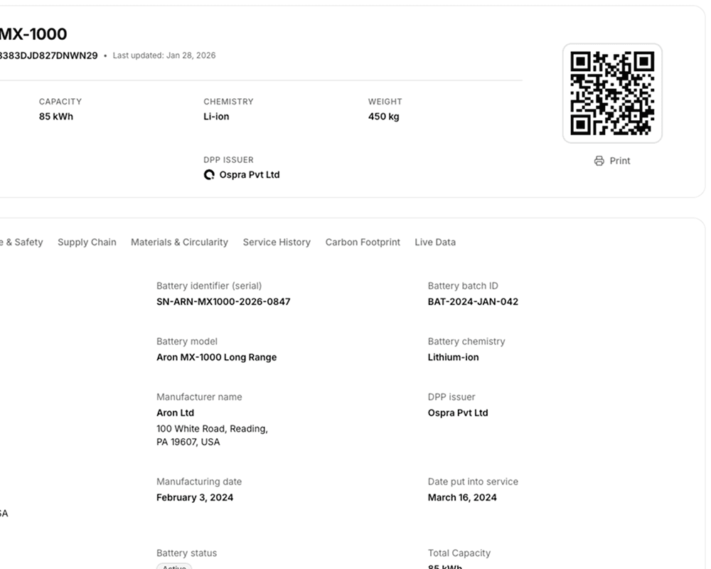Switch to the Supply Chain tab
711x569 pixels.
(x=87, y=242)
